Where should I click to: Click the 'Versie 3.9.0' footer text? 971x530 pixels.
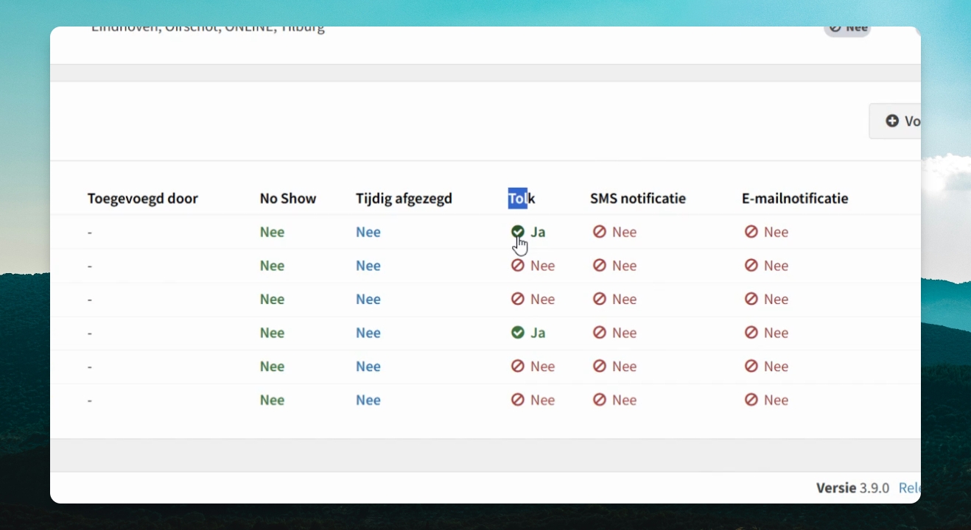click(x=852, y=488)
